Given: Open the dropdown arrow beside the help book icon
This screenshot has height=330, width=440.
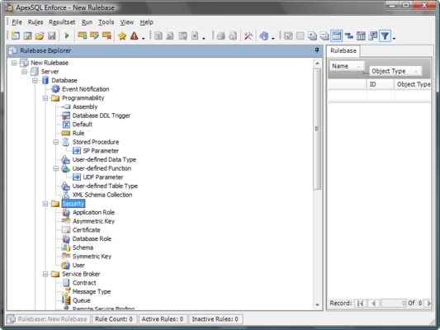Looking at the screenshot, I should 272,38.
